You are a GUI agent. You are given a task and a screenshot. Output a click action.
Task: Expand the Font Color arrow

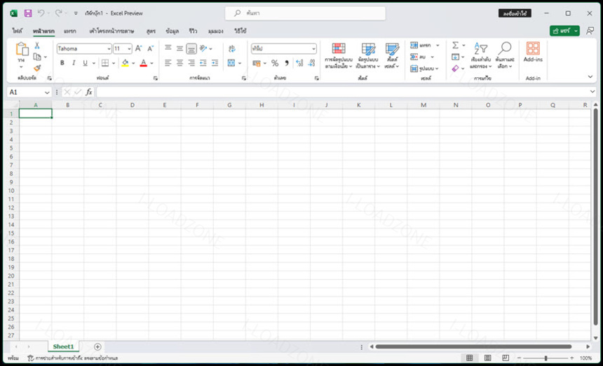(x=151, y=63)
